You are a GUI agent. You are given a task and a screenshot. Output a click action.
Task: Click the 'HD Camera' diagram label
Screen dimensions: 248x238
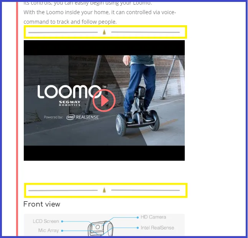click(153, 217)
